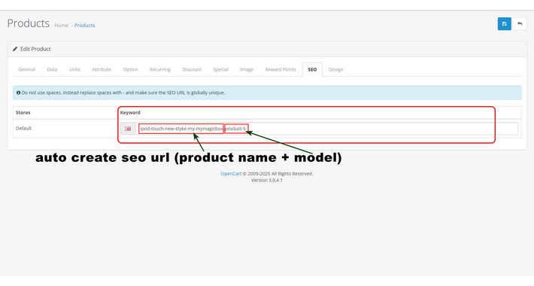Open the Image tab
Image resolution: width=534 pixels, height=286 pixels.
pos(247,69)
